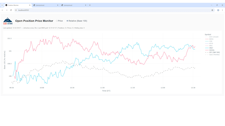Click the 101 y-axis tick label
Screen dimensions: 225x126
[10, 51]
